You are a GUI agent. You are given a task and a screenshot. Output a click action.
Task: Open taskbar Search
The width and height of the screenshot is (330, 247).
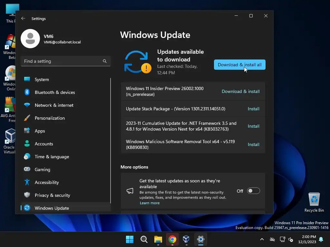click(144, 239)
